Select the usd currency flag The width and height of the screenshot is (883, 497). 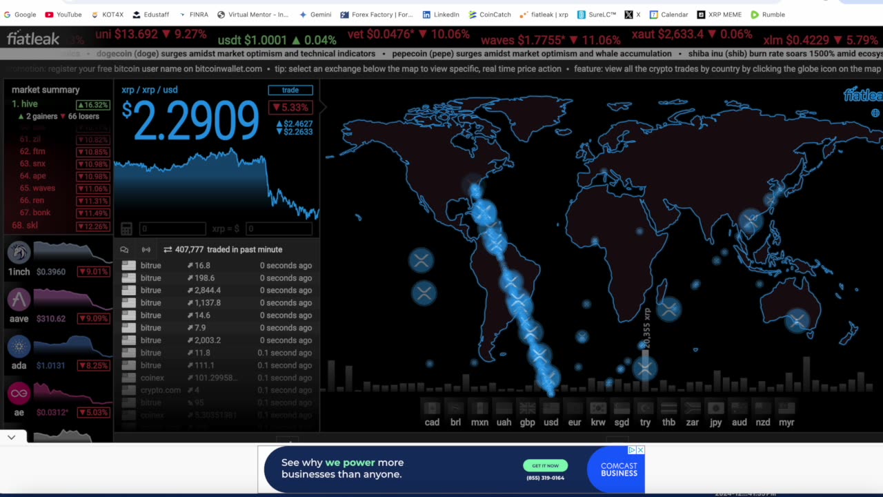[x=550, y=408]
